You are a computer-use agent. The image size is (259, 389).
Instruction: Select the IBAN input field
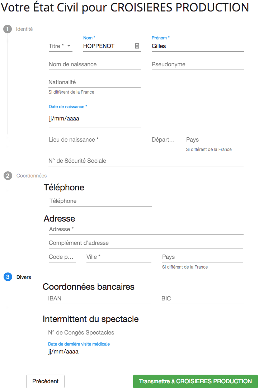(99, 299)
